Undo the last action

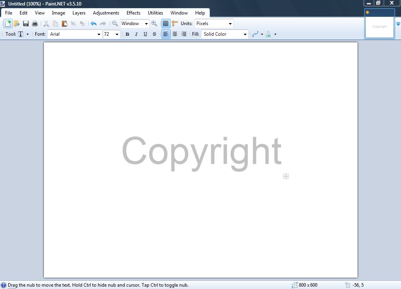93,24
